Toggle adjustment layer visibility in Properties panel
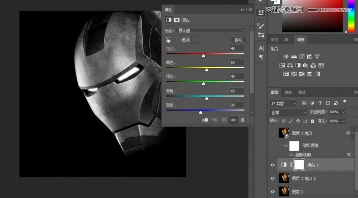 pos(233,120)
